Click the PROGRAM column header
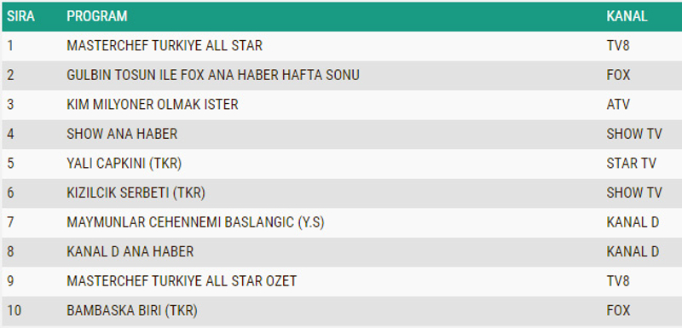 (97, 16)
